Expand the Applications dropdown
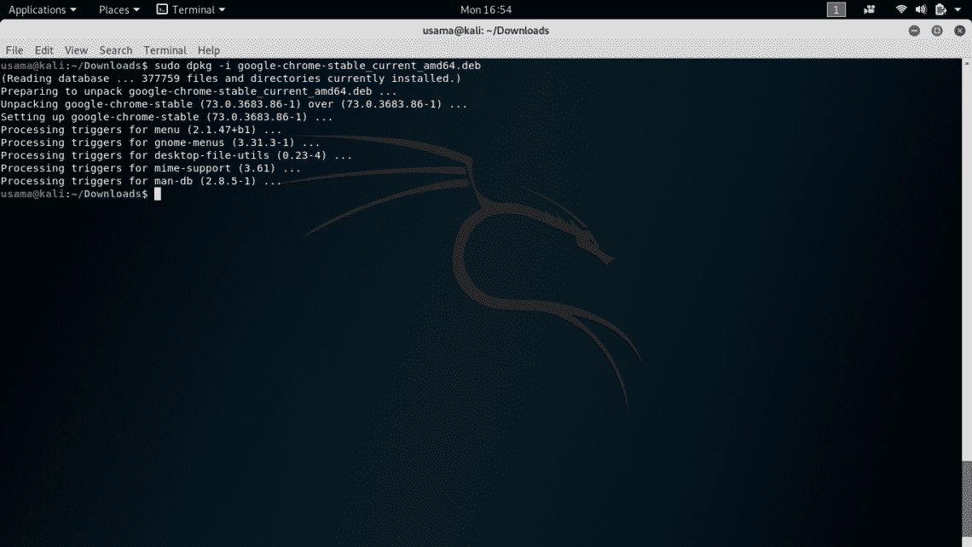 point(42,10)
